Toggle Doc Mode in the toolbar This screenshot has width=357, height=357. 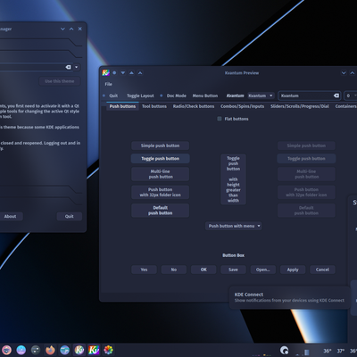177,95
